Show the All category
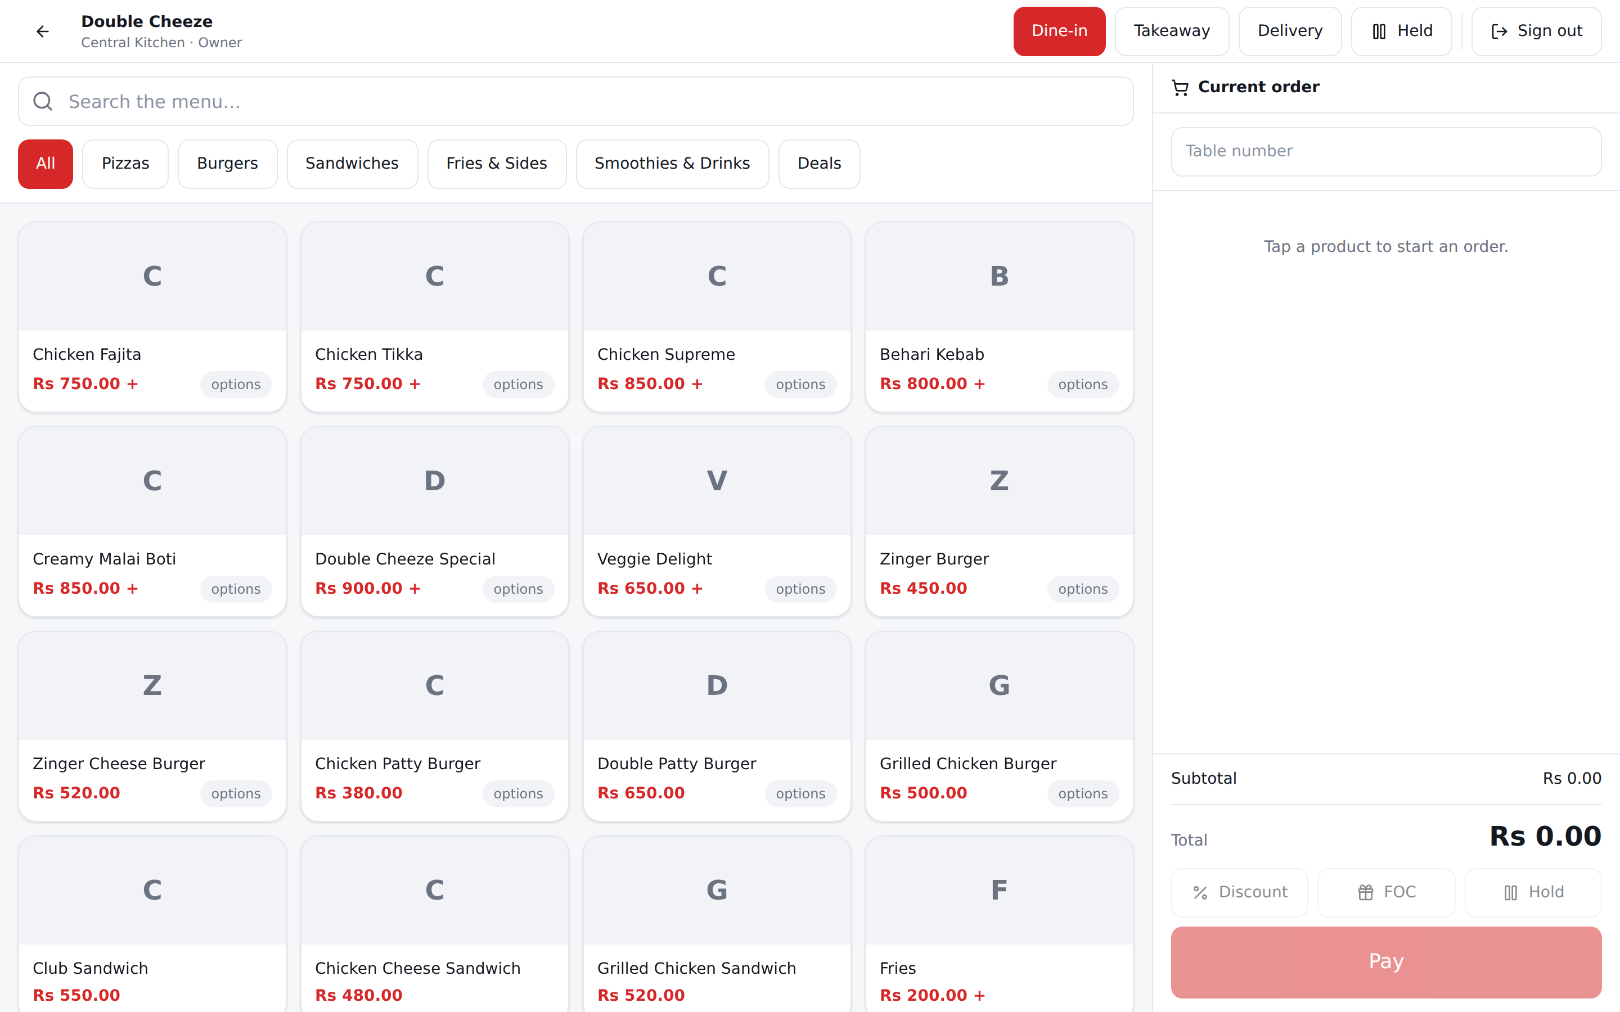The height and width of the screenshot is (1012, 1620). tap(46, 164)
